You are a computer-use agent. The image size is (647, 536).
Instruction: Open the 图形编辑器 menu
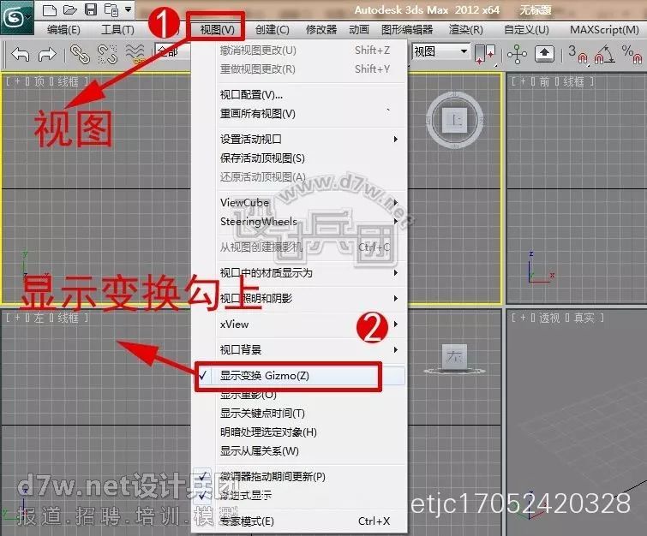click(x=407, y=30)
